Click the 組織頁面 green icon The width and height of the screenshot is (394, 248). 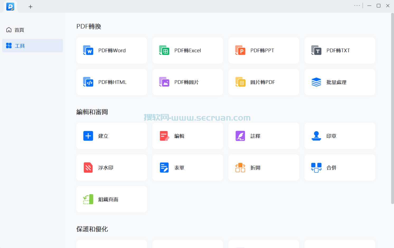click(x=88, y=199)
